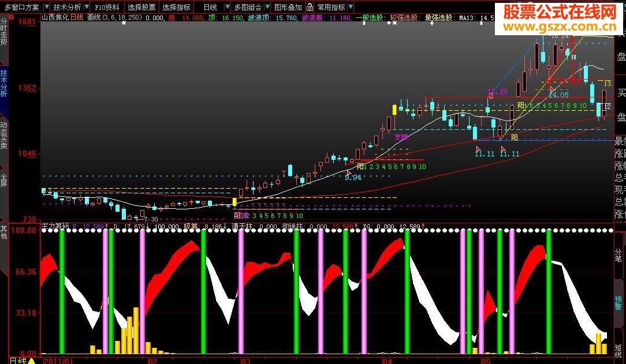Switch to the 技术分析 side tab
626x364 pixels.
[x=3, y=83]
